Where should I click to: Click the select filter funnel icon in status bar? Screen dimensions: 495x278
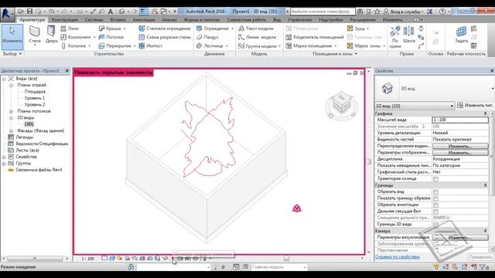tap(483, 267)
